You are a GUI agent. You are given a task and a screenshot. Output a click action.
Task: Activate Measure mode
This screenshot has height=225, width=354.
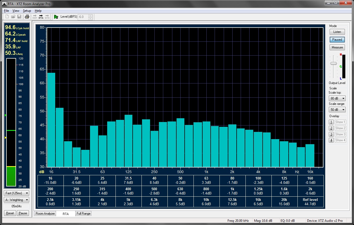point(337,47)
